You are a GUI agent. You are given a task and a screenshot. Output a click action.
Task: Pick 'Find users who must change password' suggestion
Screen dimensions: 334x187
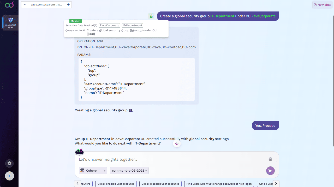tap(219, 184)
